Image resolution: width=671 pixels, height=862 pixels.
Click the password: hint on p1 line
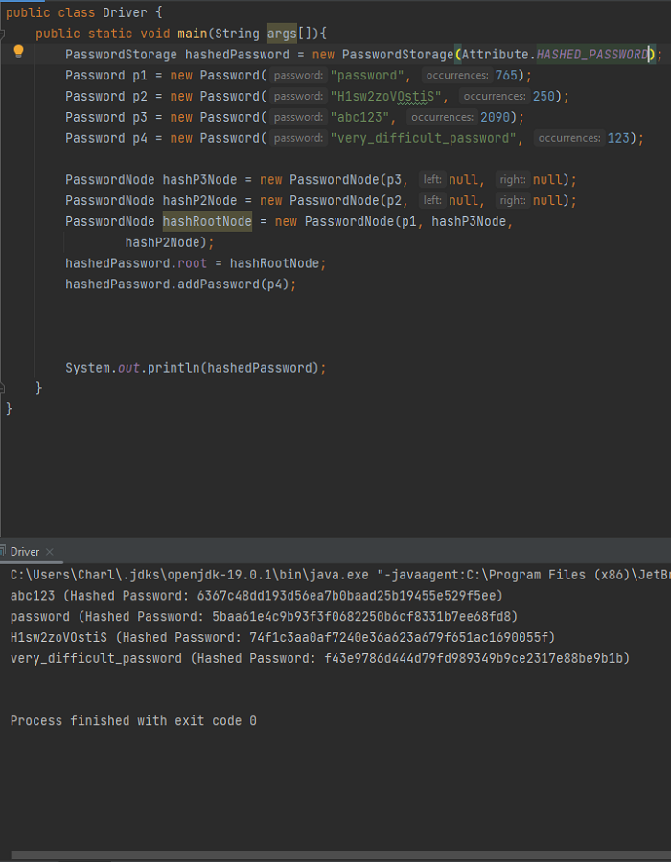point(299,76)
